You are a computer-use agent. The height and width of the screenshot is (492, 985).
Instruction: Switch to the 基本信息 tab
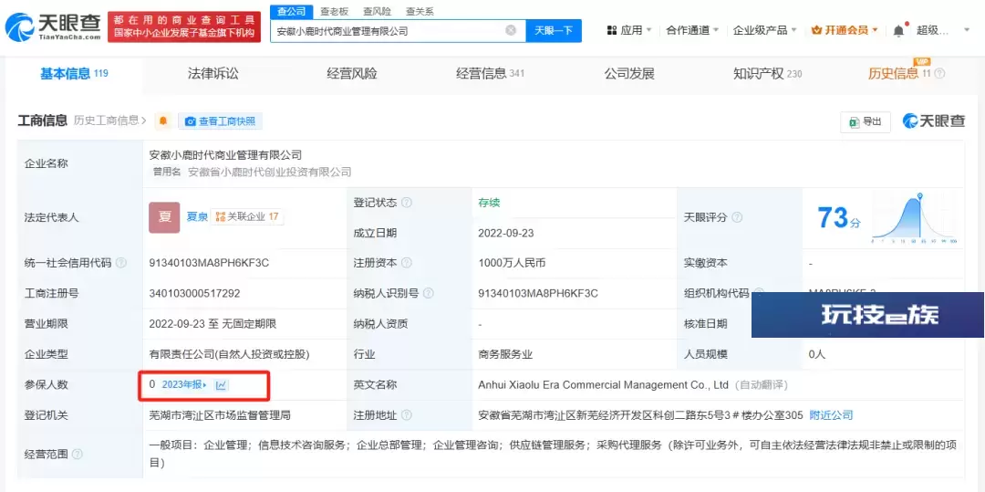(x=74, y=74)
